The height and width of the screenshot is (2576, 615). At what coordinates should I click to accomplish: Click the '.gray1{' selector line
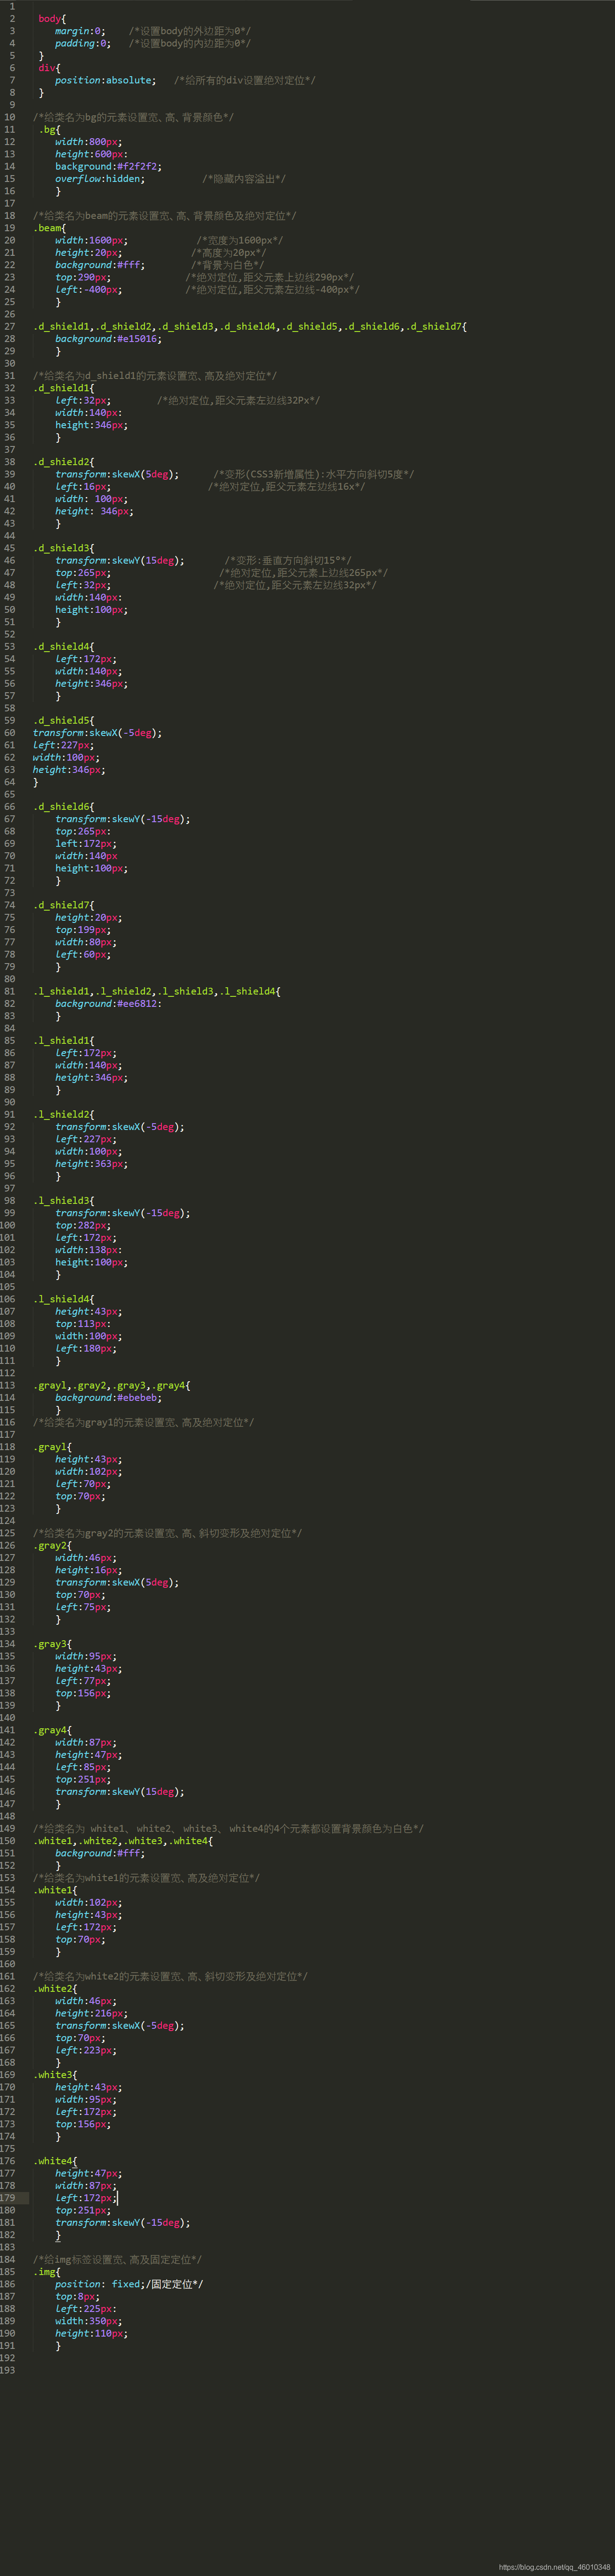[x=53, y=1446]
